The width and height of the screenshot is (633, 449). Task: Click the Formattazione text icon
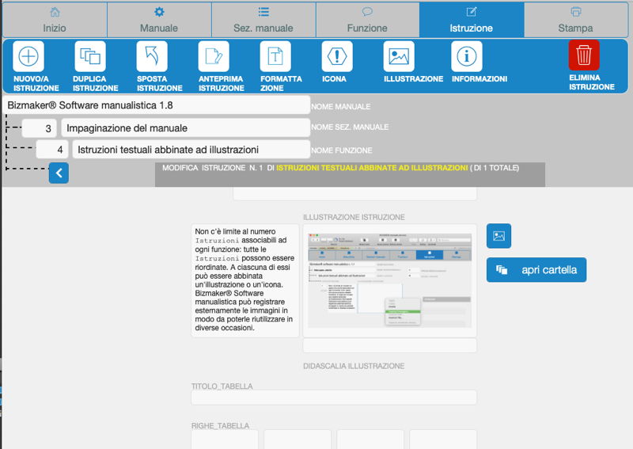click(x=275, y=56)
